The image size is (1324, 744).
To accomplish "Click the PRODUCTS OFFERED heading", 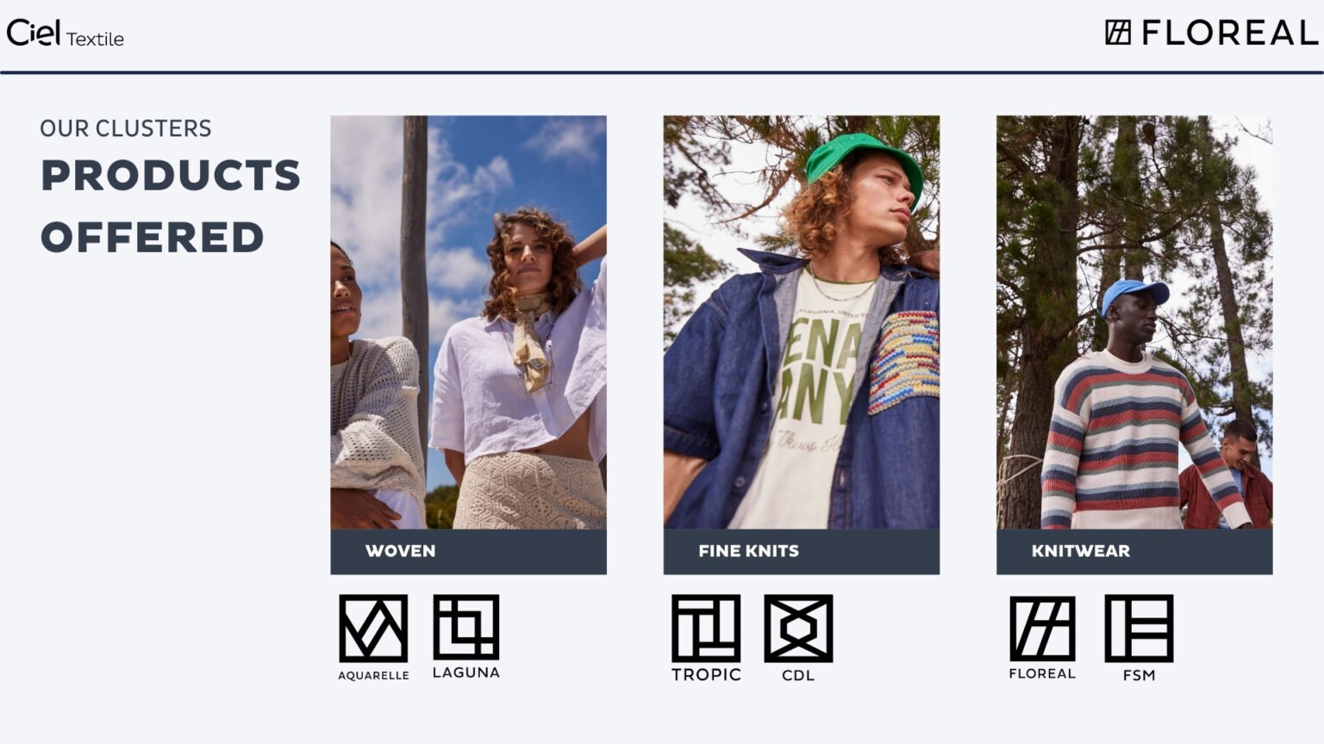I will coord(170,207).
